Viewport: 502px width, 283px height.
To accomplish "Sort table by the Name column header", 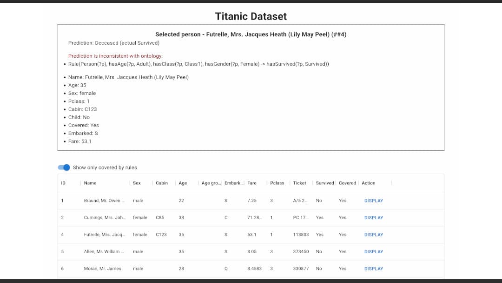I will click(x=90, y=183).
